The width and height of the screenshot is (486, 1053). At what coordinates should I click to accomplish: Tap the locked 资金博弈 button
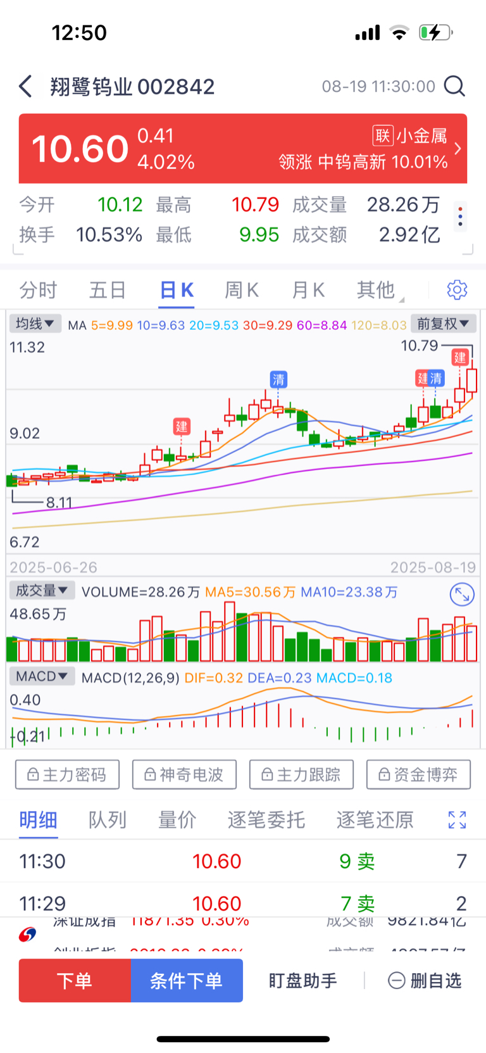click(418, 774)
